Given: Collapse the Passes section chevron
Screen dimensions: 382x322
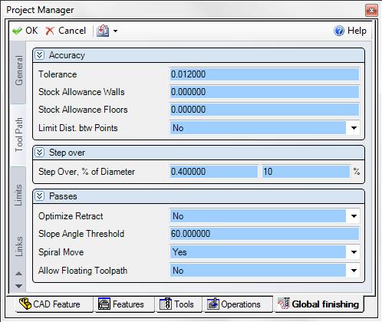Looking at the screenshot, I should [x=39, y=196].
